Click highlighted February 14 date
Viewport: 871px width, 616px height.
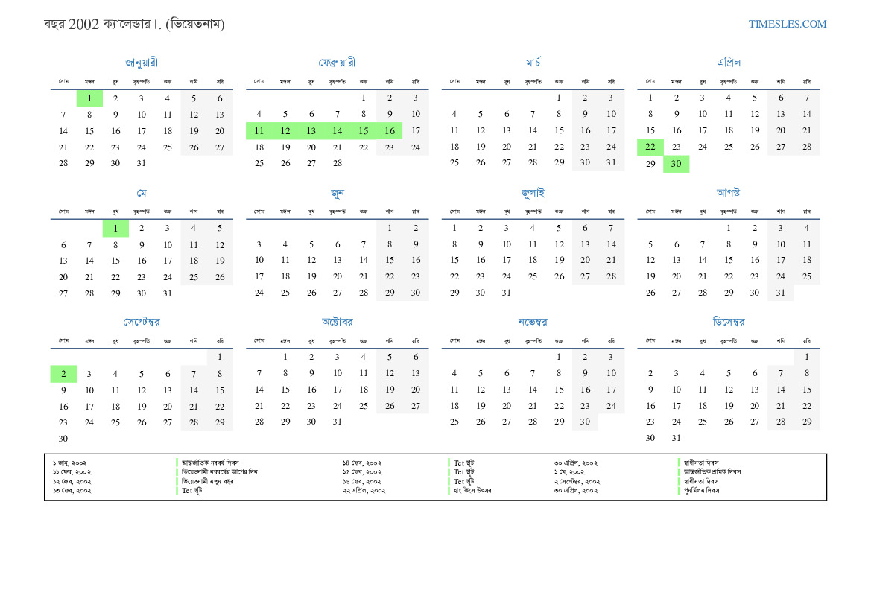click(338, 130)
